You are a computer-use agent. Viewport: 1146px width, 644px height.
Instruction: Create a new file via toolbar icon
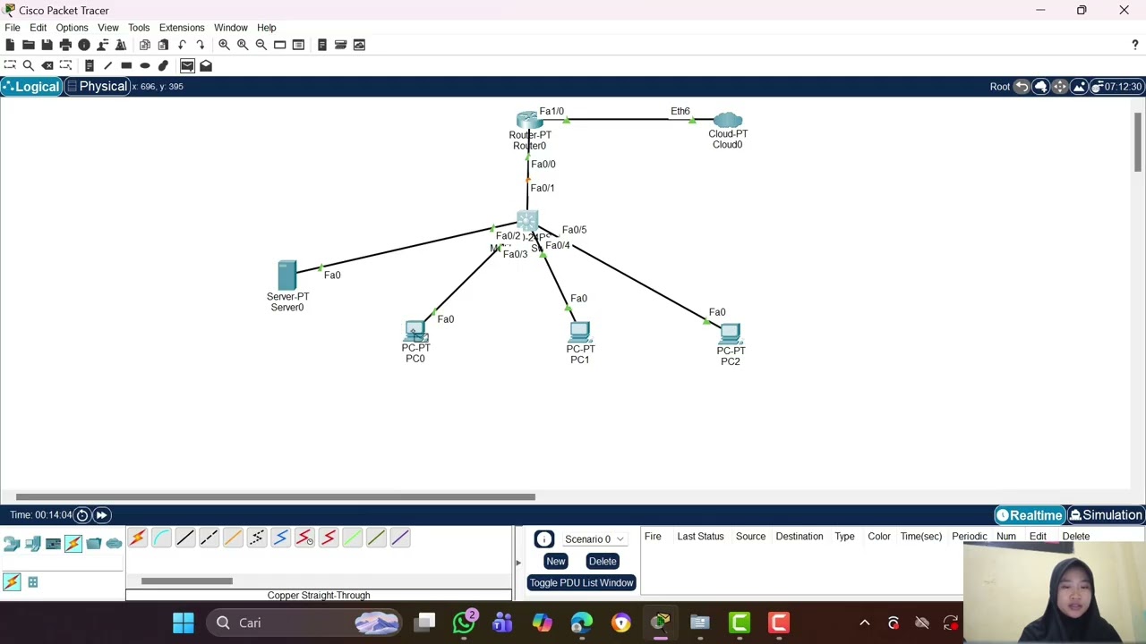10,45
